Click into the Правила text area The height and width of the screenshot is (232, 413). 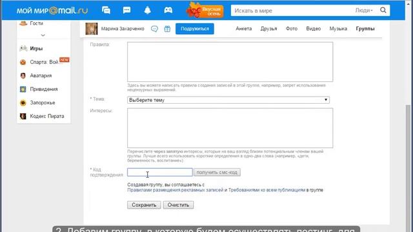pyautogui.click(x=230, y=62)
